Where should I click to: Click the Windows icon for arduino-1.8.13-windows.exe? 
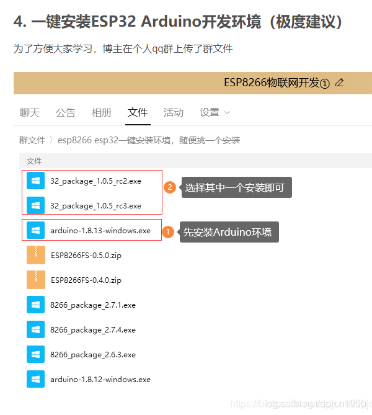tap(36, 230)
